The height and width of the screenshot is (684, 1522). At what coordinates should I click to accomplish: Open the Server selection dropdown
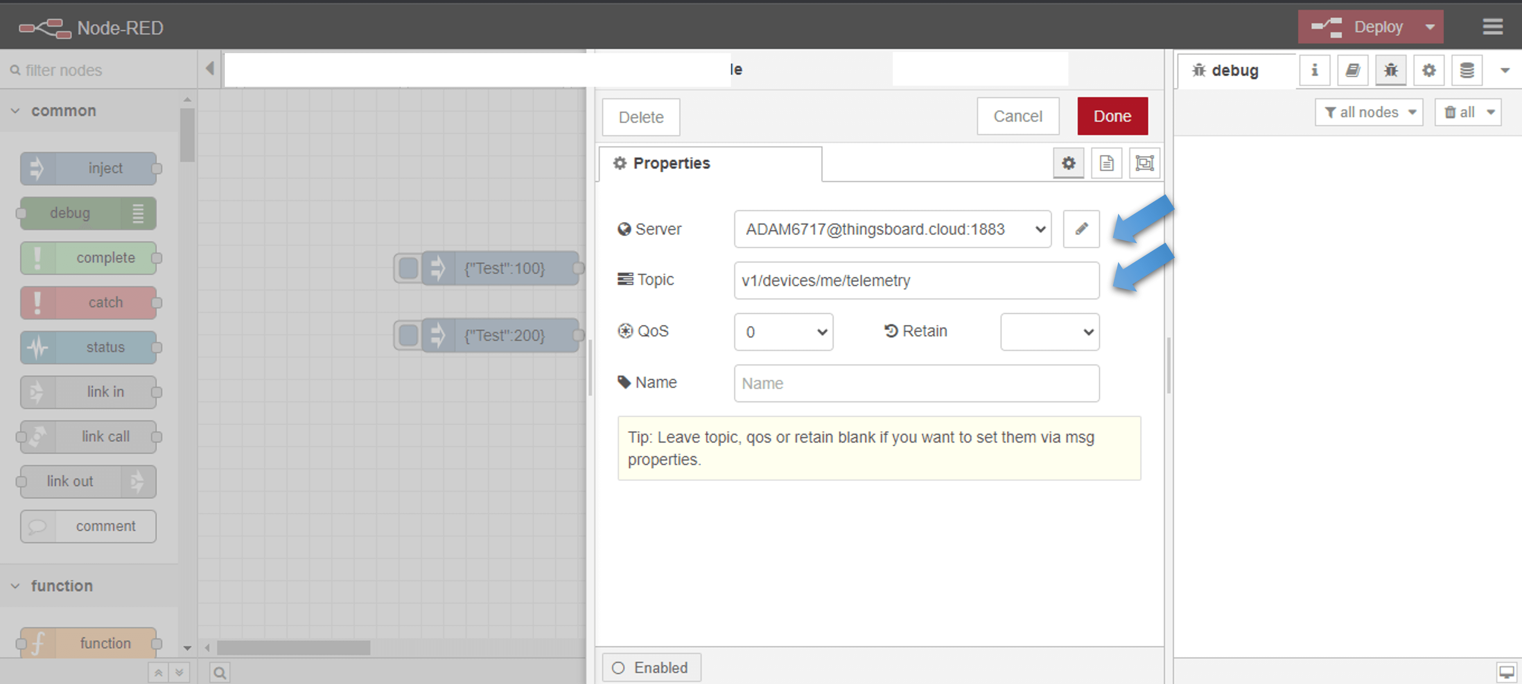point(892,229)
